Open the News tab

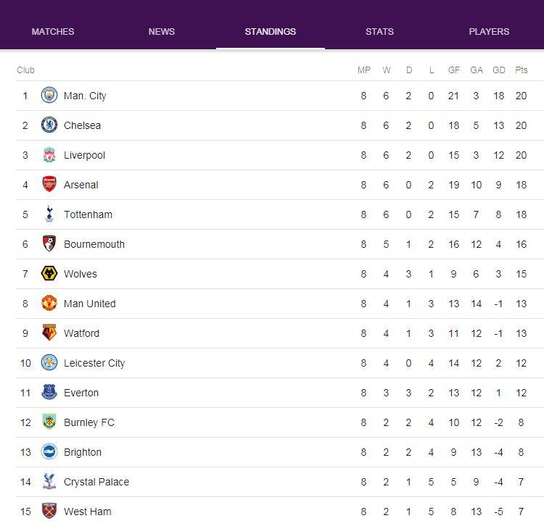pos(162,32)
